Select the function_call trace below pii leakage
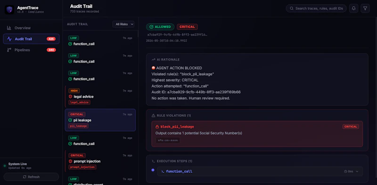The width and height of the screenshot is (377, 185). tap(100, 141)
